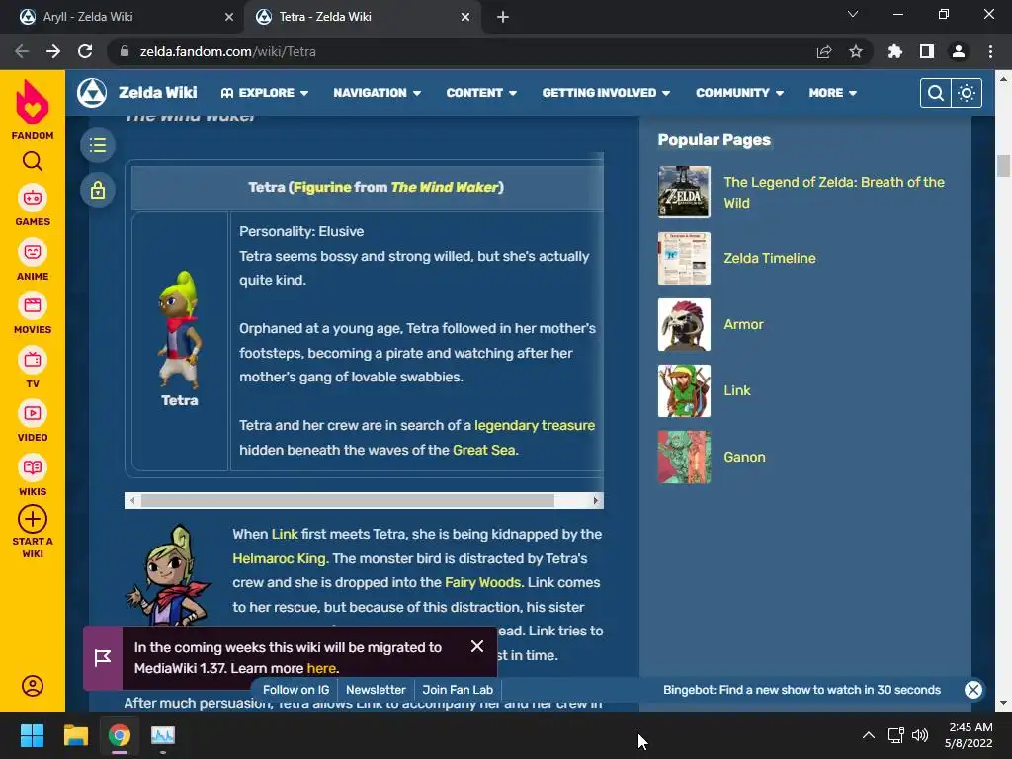Image resolution: width=1012 pixels, height=759 pixels.
Task: Dismiss the MediaWiki migration notice
Action: [x=477, y=646]
